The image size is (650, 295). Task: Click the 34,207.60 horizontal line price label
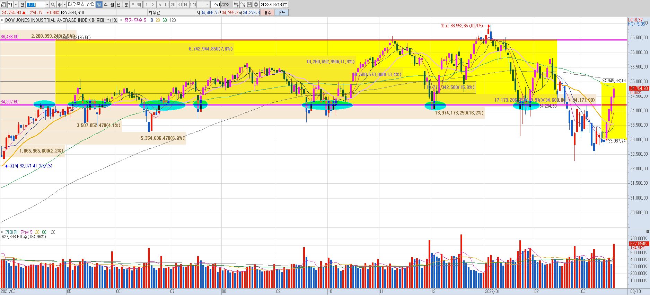[x=9, y=102]
